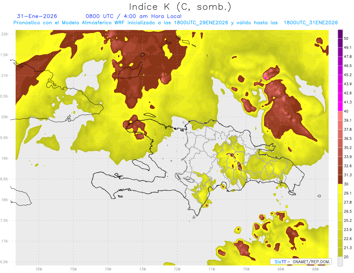This screenshot has height=273, width=354.
Task: Select the valid-until time '1800UTC_31ENE2026'
Action: pyautogui.click(x=311, y=23)
